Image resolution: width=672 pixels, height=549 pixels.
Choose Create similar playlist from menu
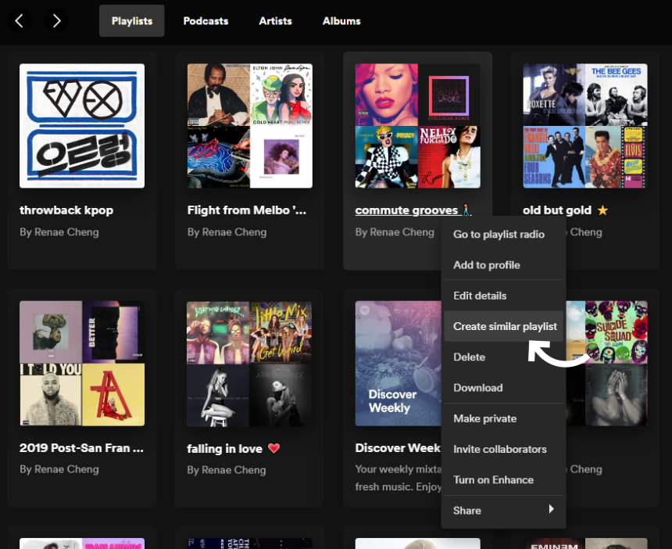504,326
